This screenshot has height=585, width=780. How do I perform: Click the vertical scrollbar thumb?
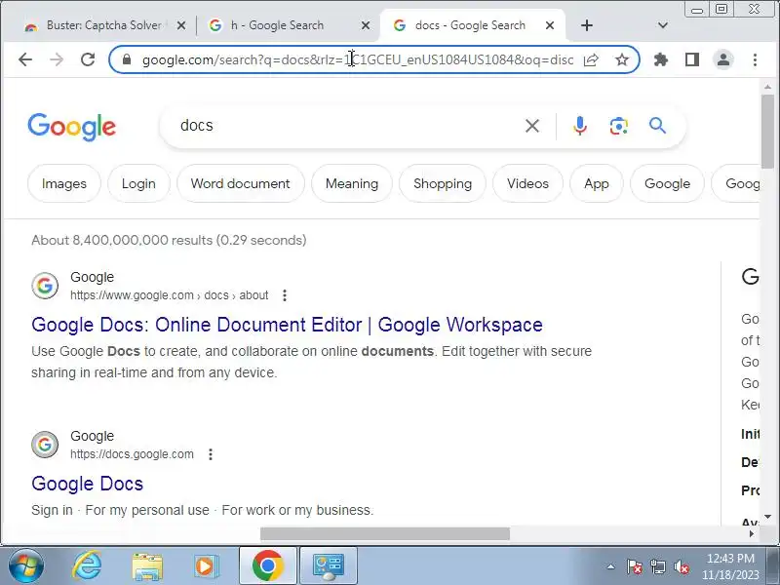tap(767, 131)
